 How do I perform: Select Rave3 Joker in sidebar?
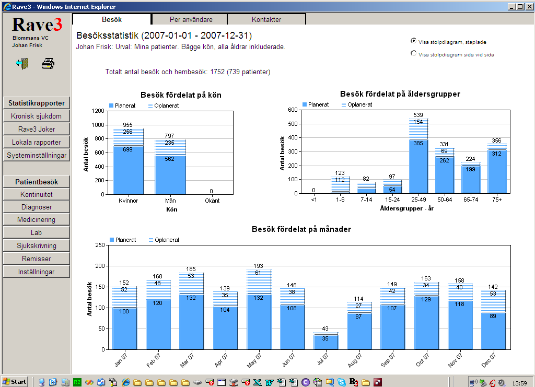pos(37,129)
